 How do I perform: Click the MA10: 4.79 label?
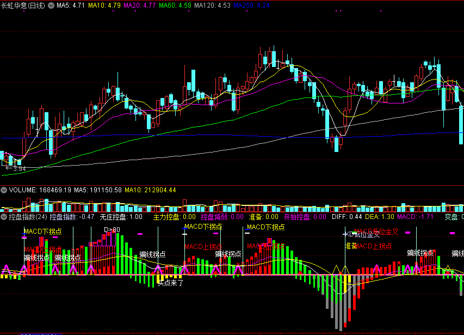(x=104, y=5)
